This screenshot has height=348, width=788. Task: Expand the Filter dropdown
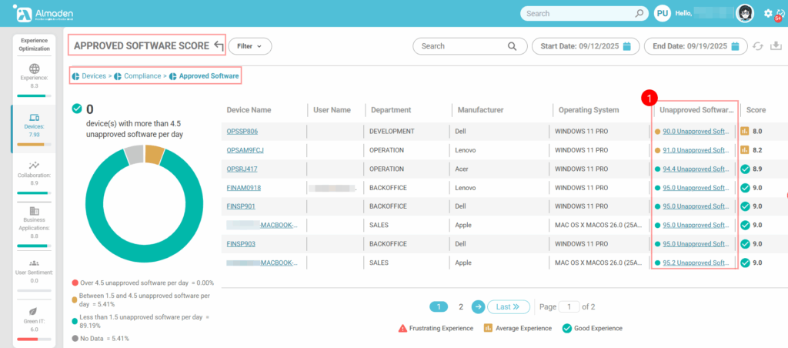(249, 46)
